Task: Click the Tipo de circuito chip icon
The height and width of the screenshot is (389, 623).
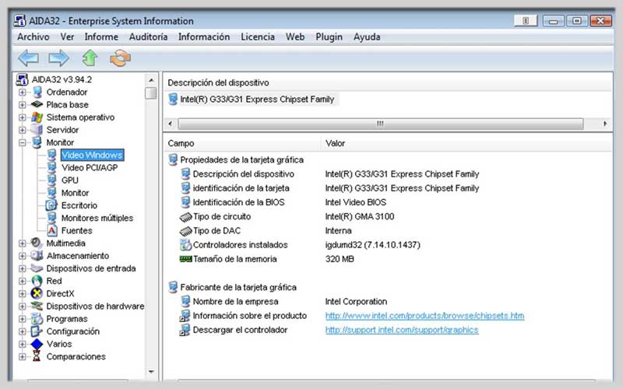Action: (185, 217)
